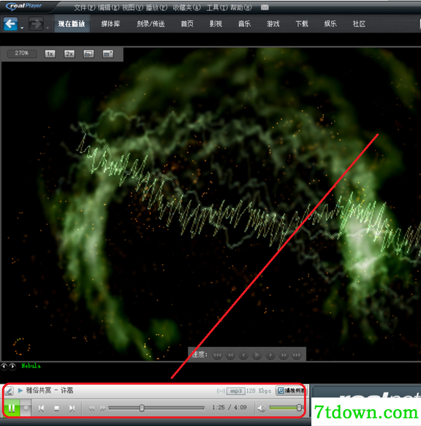Mute the volume speaker icon

coord(261,408)
